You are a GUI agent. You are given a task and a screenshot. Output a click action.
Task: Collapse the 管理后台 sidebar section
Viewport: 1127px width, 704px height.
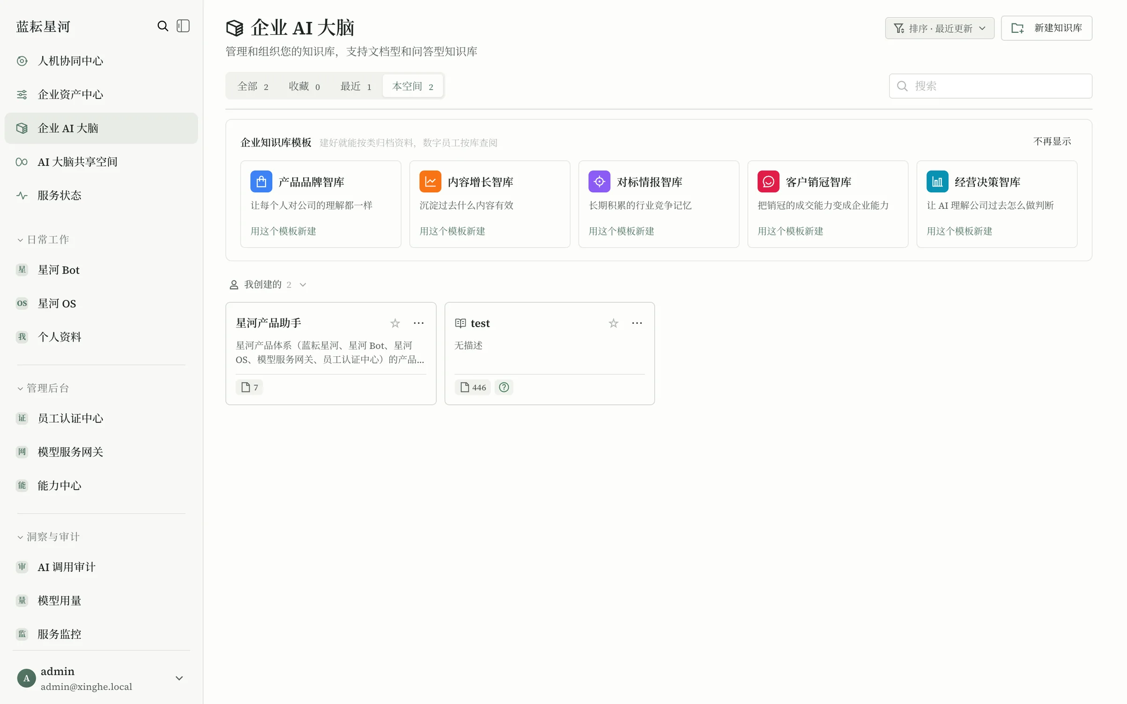pyautogui.click(x=43, y=388)
